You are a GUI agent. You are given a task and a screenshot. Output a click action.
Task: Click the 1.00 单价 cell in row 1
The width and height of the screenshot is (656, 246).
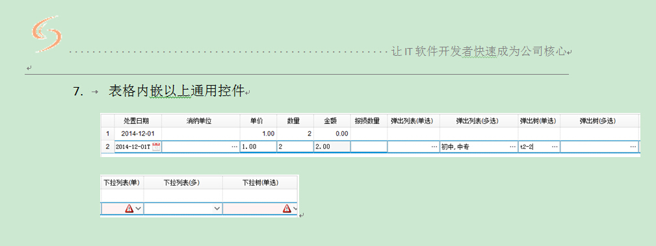(x=258, y=134)
